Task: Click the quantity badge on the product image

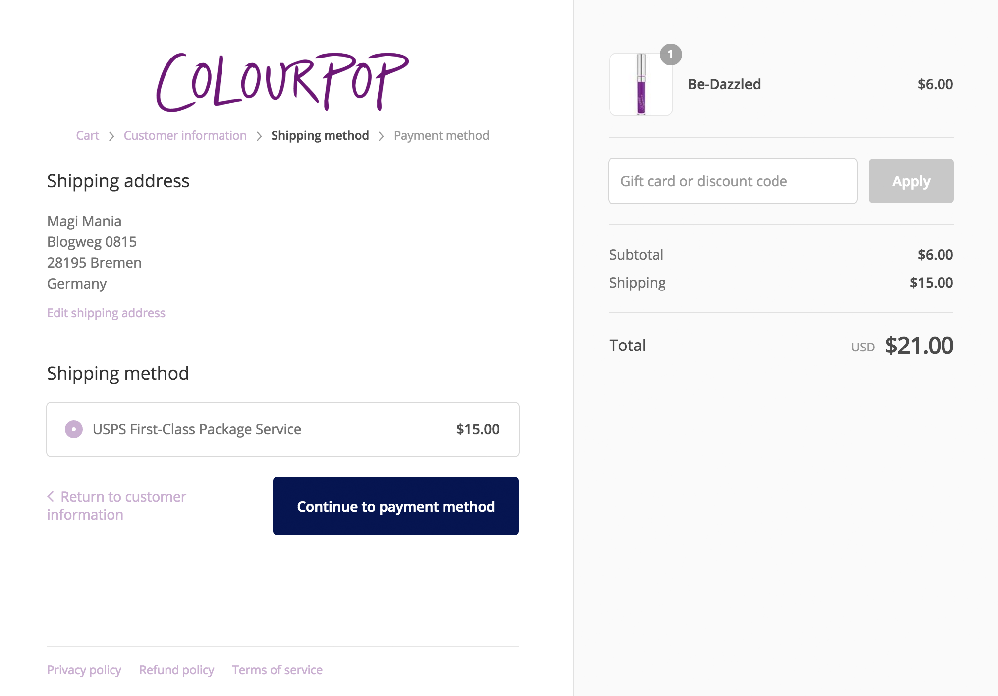Action: (x=671, y=55)
